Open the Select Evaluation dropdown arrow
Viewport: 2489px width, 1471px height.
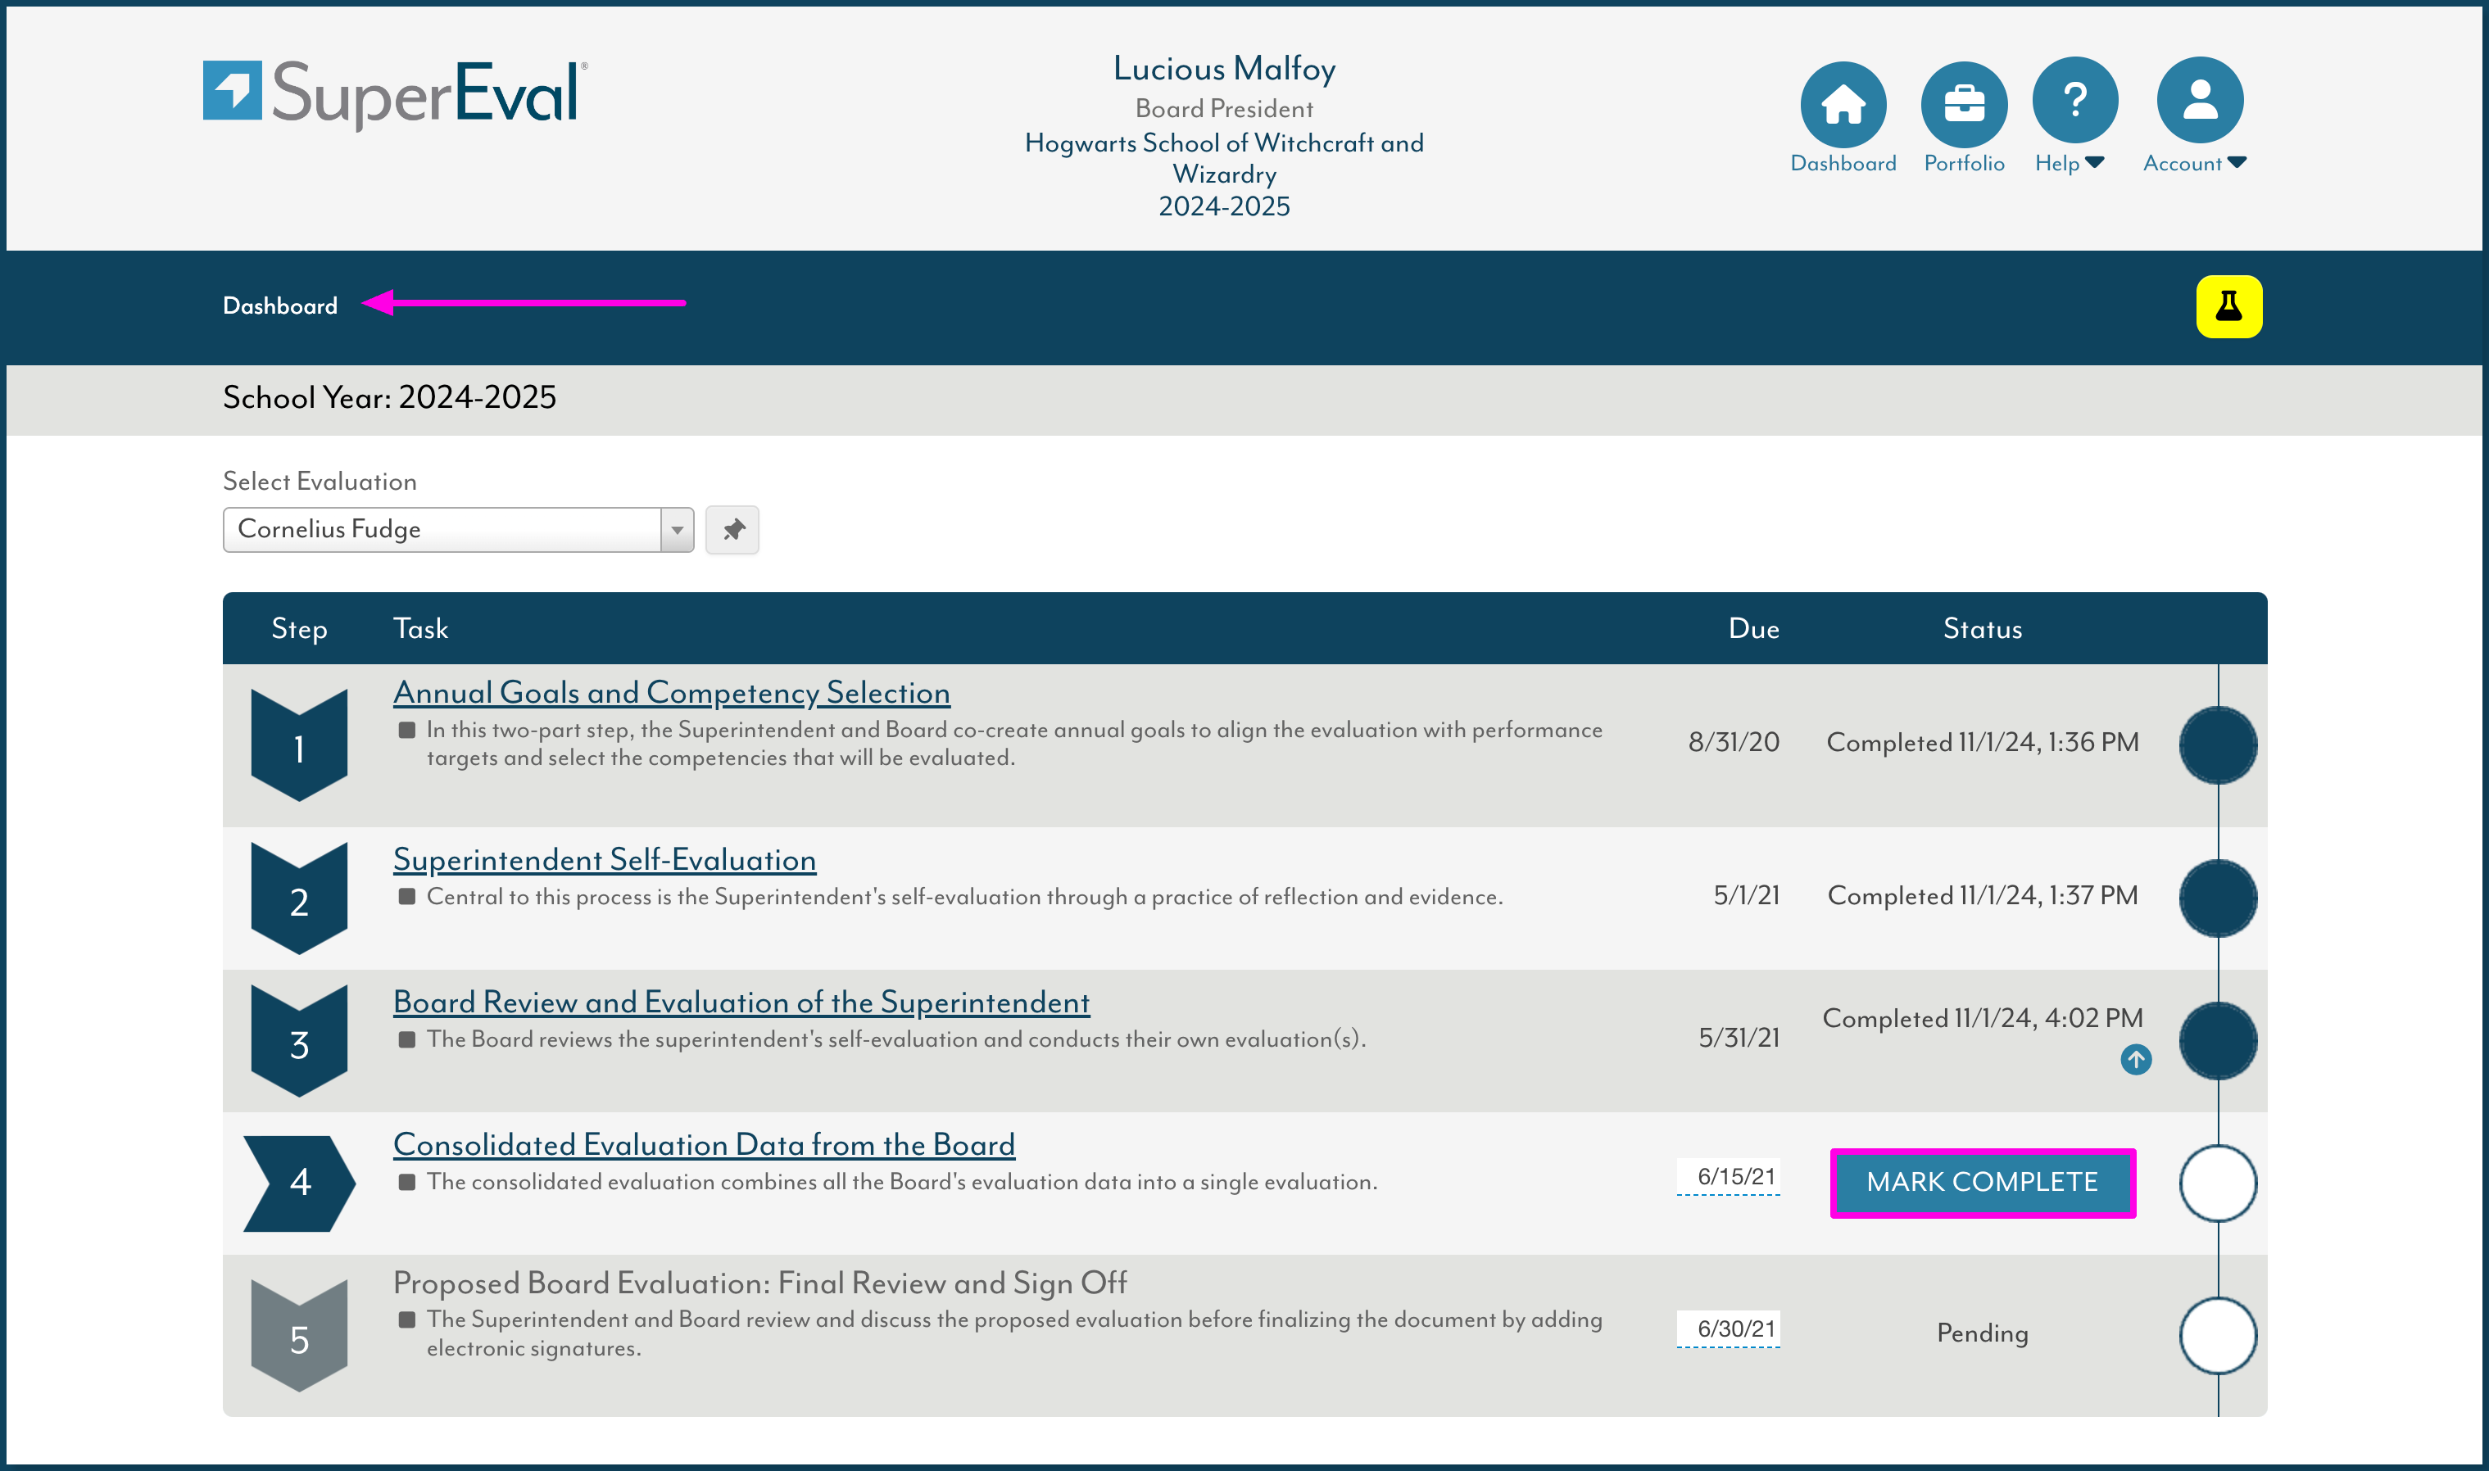click(x=677, y=529)
